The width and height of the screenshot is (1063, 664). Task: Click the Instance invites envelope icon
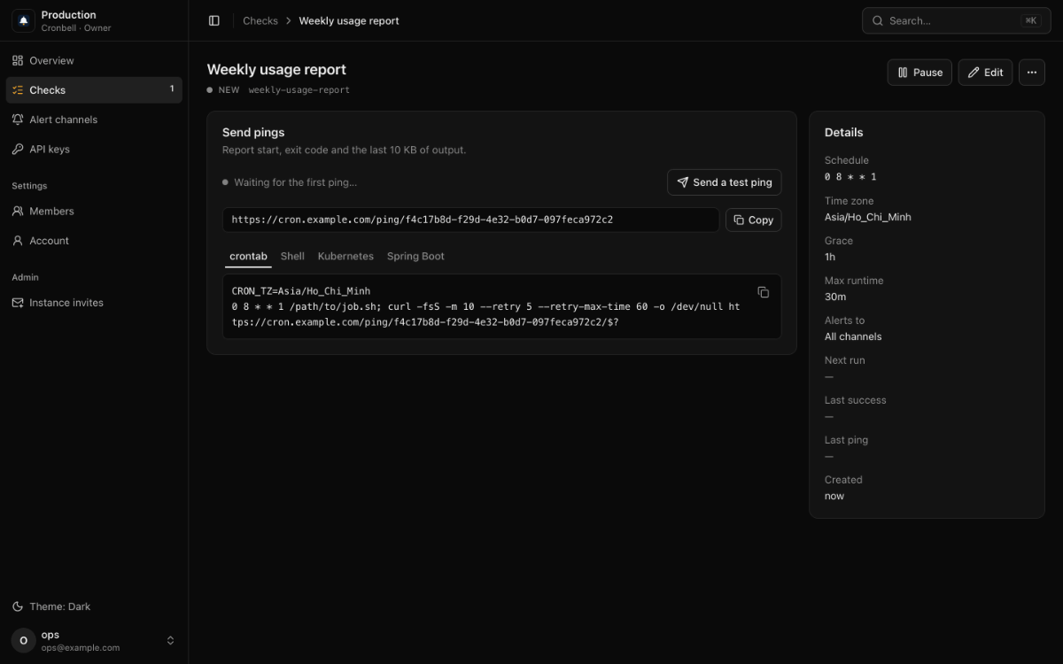pyautogui.click(x=18, y=302)
